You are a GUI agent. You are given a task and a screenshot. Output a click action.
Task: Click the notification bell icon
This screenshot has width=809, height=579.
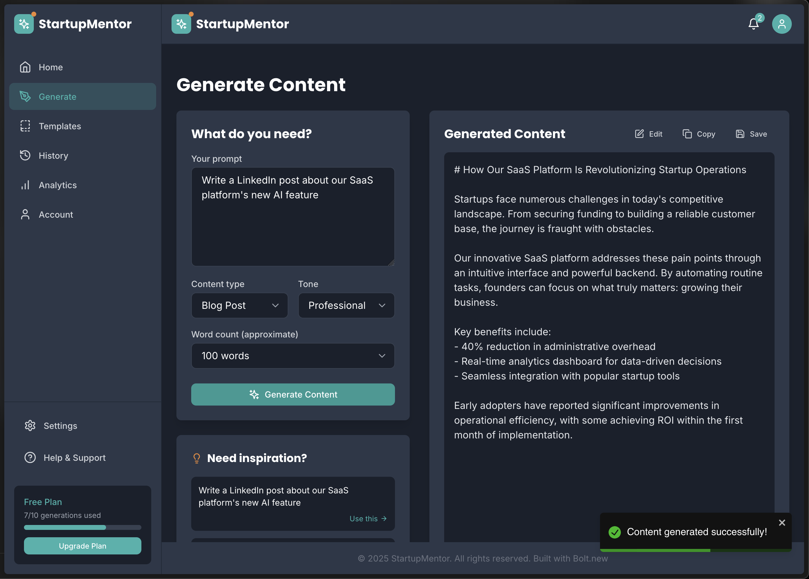pyautogui.click(x=753, y=24)
